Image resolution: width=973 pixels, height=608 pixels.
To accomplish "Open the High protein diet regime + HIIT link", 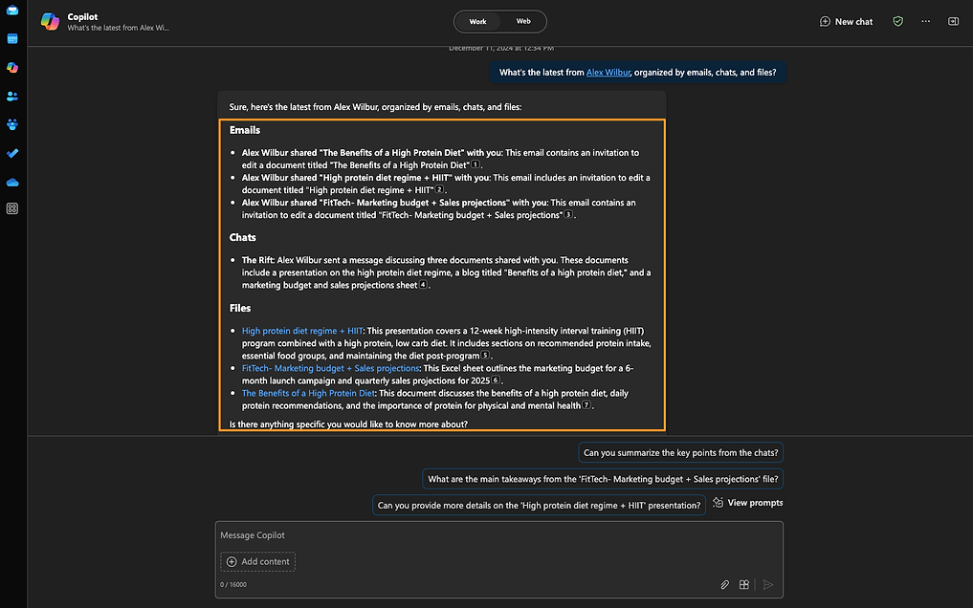I will (302, 331).
